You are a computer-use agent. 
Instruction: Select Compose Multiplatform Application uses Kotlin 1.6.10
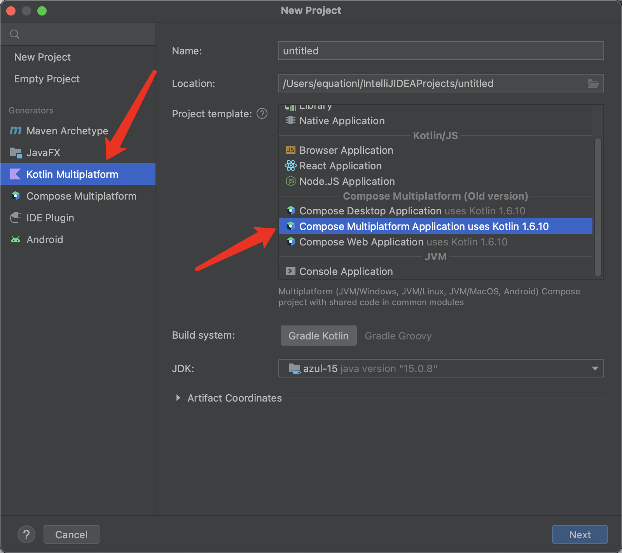tap(436, 226)
